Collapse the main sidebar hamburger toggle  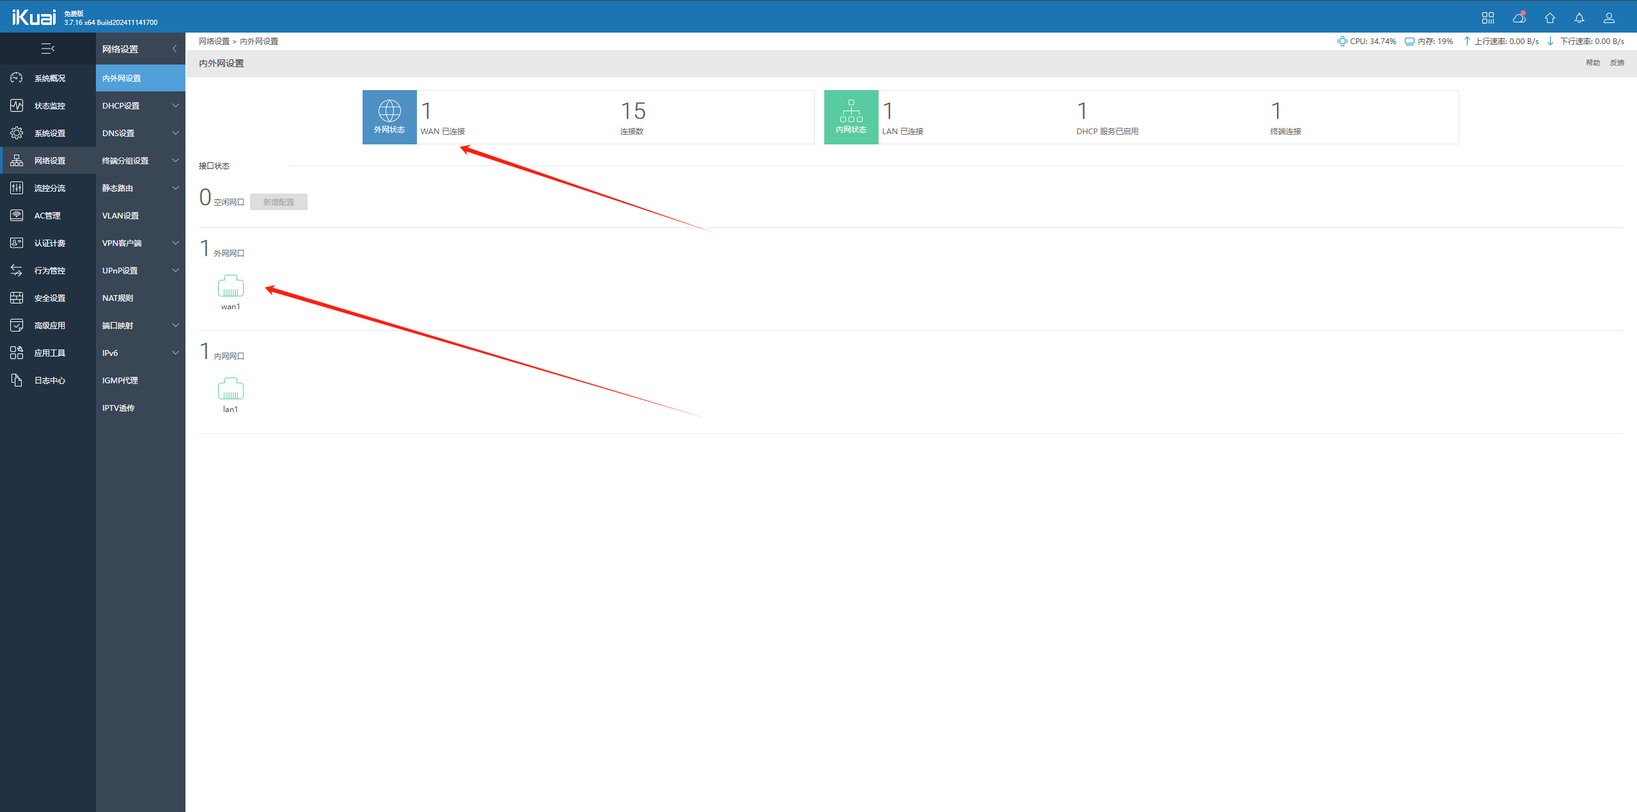tap(48, 49)
